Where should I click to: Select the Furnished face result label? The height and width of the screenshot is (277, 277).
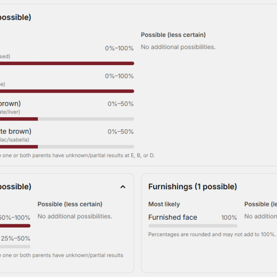pyautogui.click(x=173, y=217)
